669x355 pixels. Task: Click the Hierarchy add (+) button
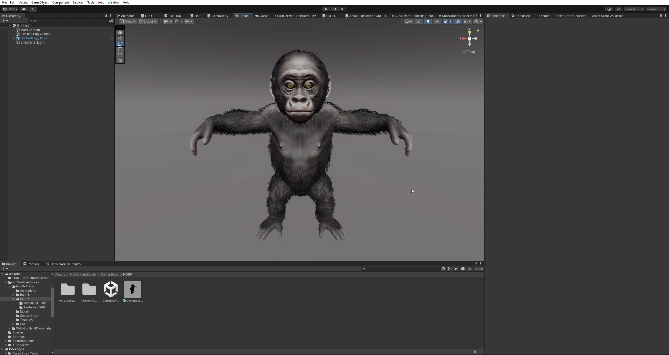[x=5, y=21]
